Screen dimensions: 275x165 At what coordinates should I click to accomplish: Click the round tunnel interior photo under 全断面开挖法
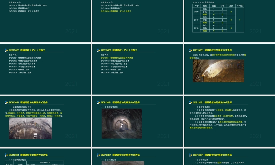tap(122, 124)
